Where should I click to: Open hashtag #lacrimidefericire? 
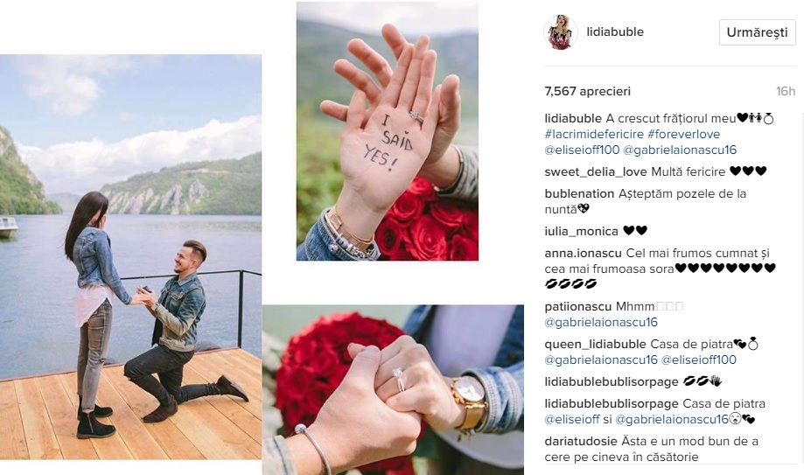pyautogui.click(x=594, y=135)
